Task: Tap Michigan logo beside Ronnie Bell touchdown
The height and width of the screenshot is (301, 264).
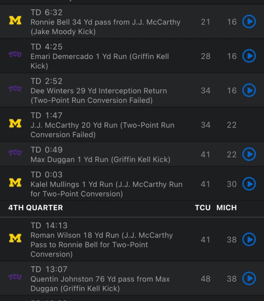Action: [x=15, y=20]
